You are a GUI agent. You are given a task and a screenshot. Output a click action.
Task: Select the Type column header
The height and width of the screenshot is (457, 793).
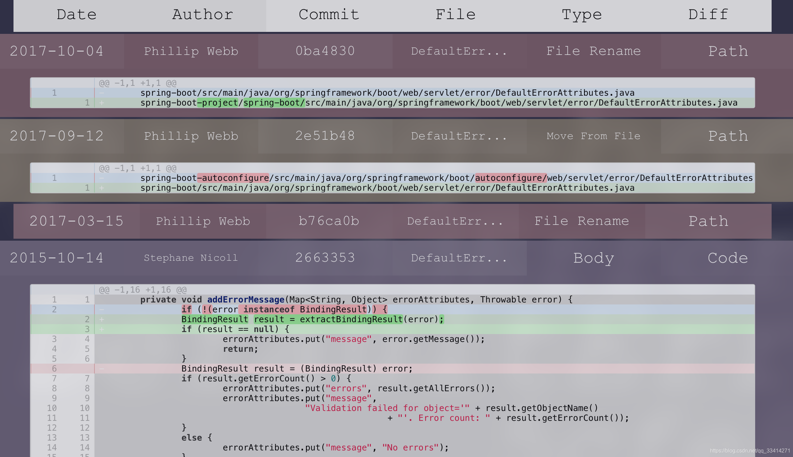pos(582,15)
